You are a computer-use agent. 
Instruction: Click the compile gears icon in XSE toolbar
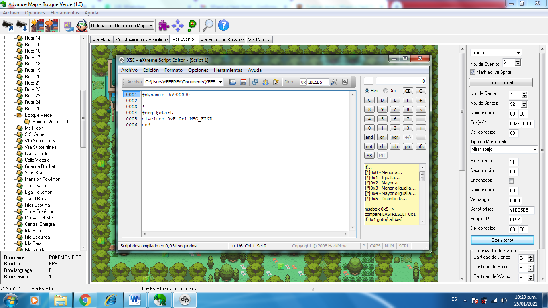(255, 82)
